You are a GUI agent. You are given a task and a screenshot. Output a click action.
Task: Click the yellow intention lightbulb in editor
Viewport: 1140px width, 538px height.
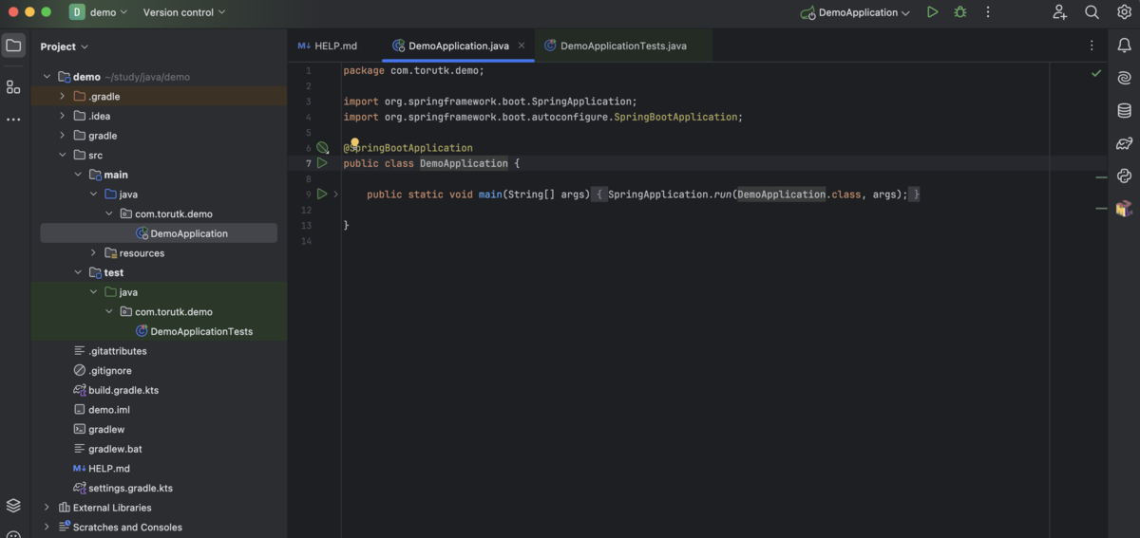pyautogui.click(x=355, y=142)
